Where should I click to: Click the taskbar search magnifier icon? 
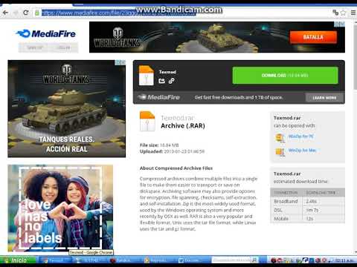click(254, 260)
